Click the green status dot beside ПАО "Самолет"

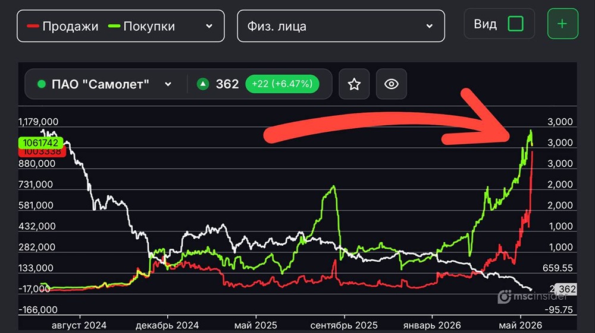[x=42, y=84]
